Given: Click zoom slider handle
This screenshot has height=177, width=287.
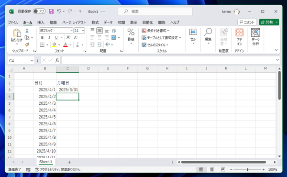Looking at the screenshot, I should [247, 170].
